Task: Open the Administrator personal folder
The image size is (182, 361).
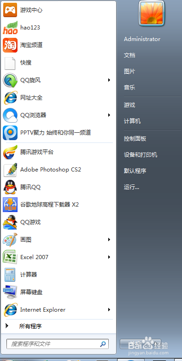Action: (x=142, y=39)
